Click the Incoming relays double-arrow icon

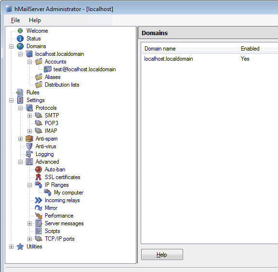pyautogui.click(x=39, y=200)
